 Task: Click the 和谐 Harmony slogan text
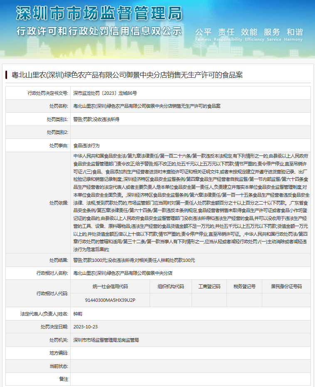[294, 33]
